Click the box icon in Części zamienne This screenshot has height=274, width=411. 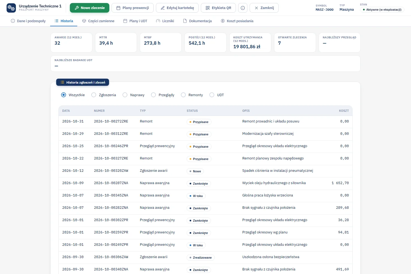(x=84, y=21)
